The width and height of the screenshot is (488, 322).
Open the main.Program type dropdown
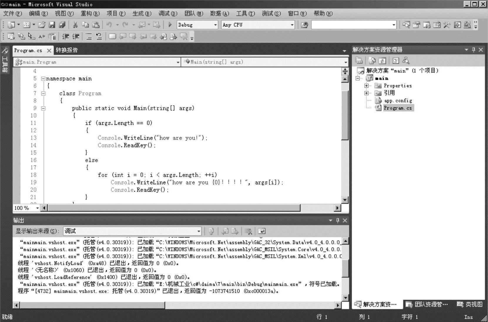click(178, 62)
